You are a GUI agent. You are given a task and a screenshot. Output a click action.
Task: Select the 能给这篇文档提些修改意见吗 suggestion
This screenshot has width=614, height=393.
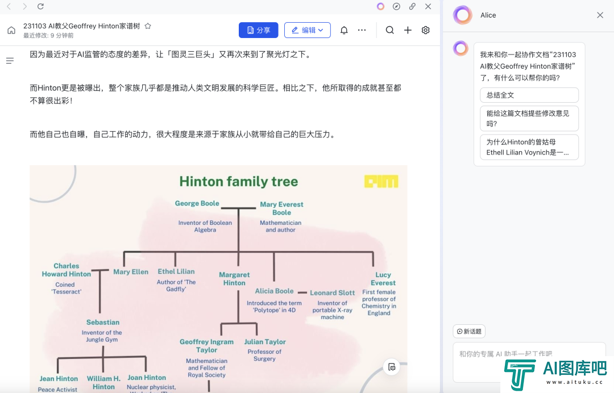pyautogui.click(x=529, y=119)
